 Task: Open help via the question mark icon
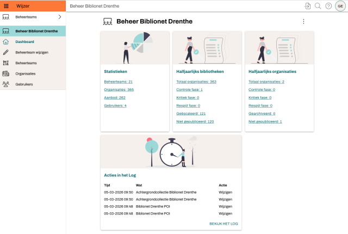(328, 5)
